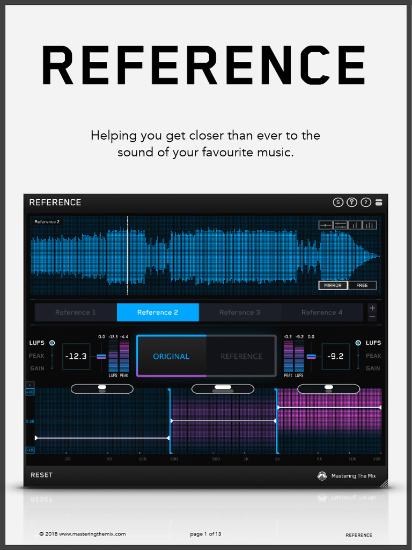Select right LUFS mode radio

pos(358,343)
